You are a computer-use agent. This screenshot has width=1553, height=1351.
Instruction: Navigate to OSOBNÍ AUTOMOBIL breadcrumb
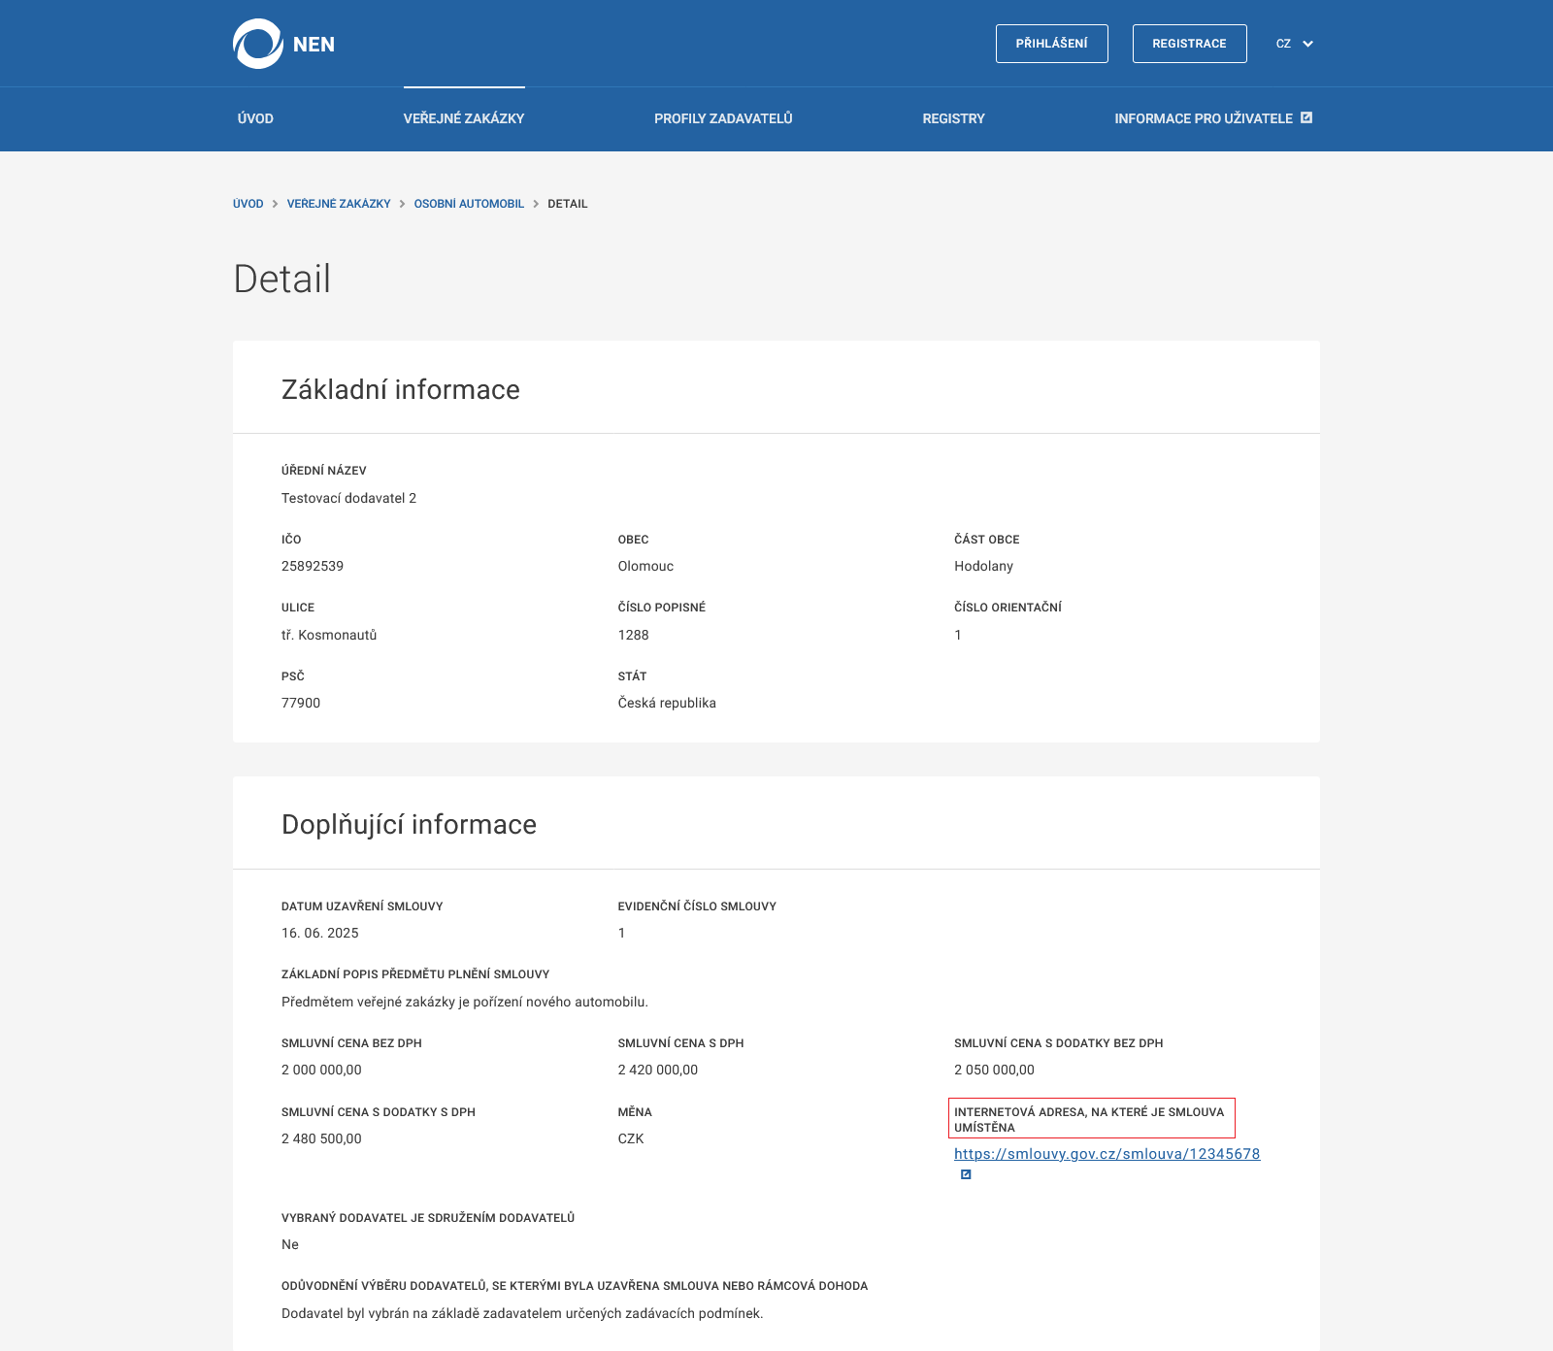click(x=469, y=204)
